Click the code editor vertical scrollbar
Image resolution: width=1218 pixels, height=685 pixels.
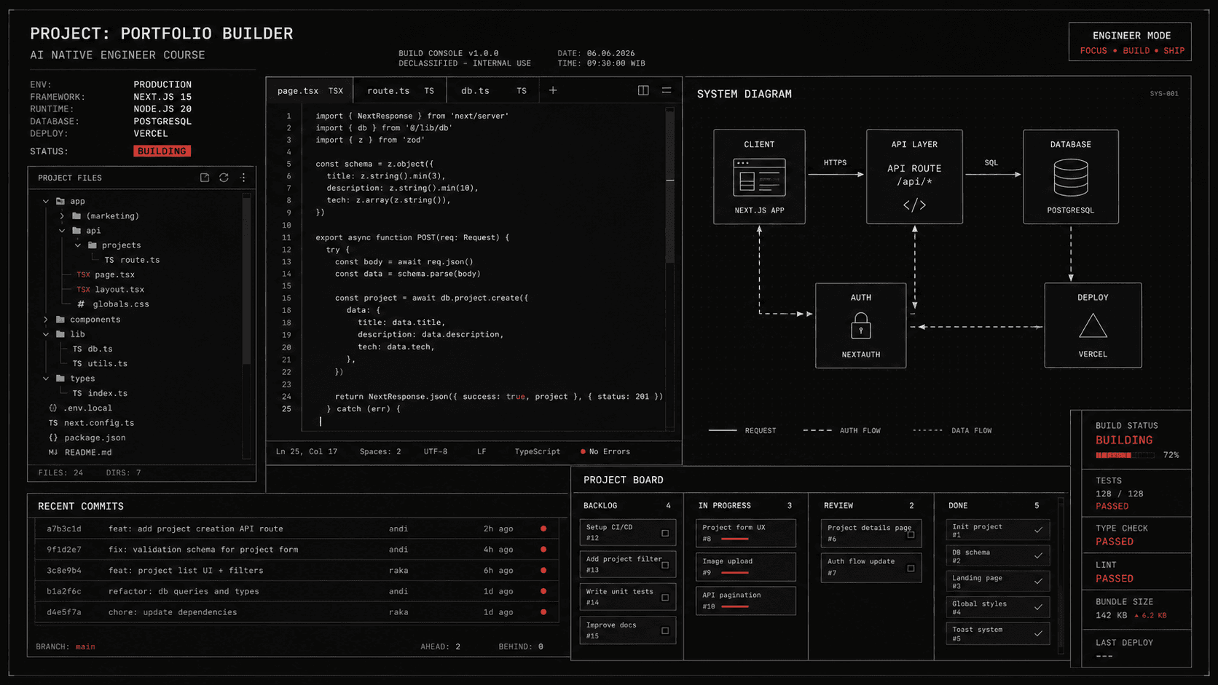coord(669,186)
